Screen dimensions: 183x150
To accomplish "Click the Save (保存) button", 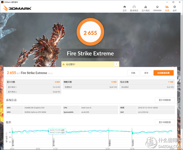I will [x=146, y=73].
